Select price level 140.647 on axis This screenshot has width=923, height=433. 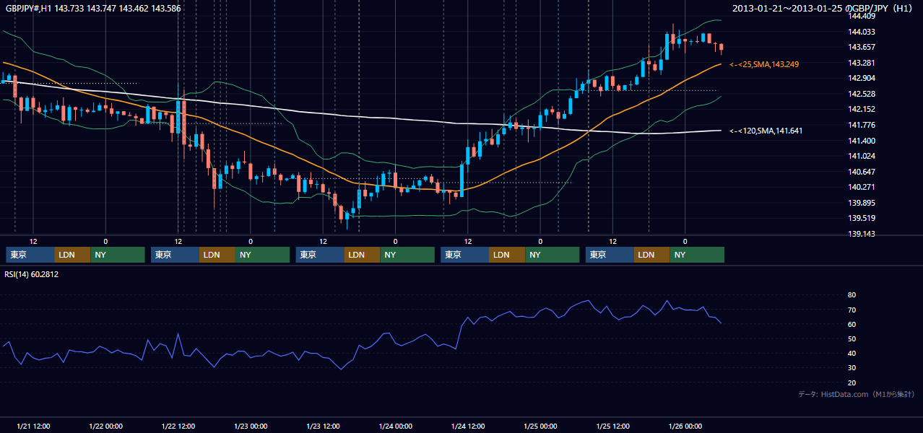tap(862, 172)
